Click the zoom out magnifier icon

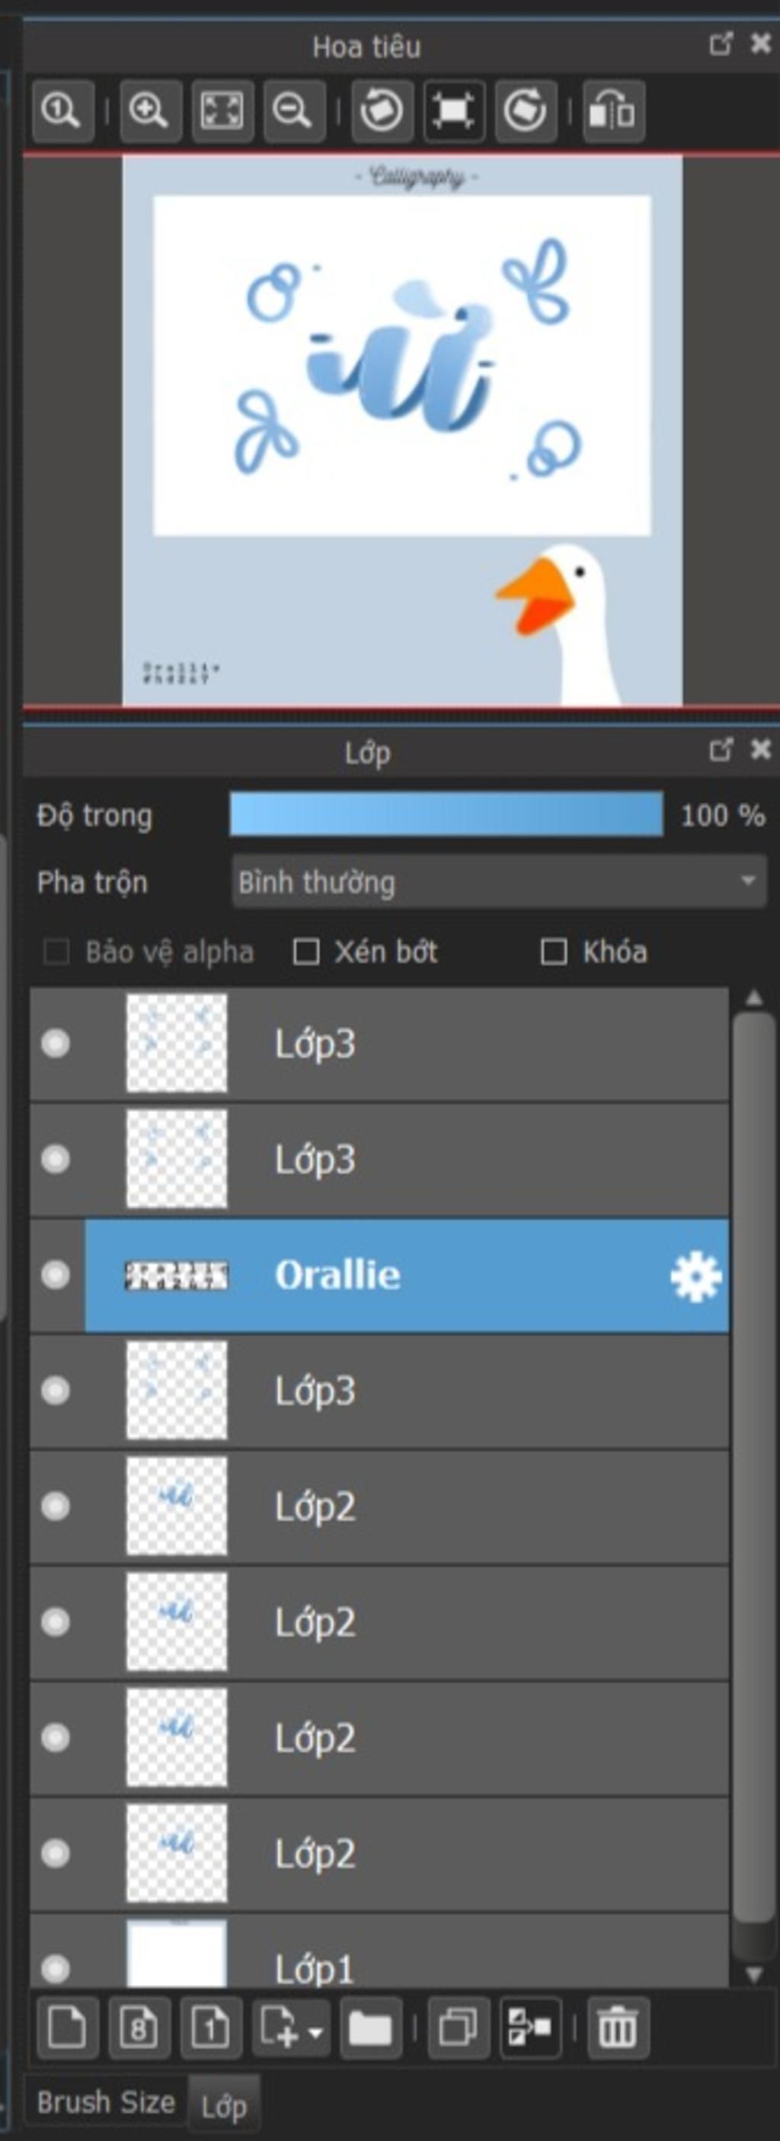coord(293,111)
